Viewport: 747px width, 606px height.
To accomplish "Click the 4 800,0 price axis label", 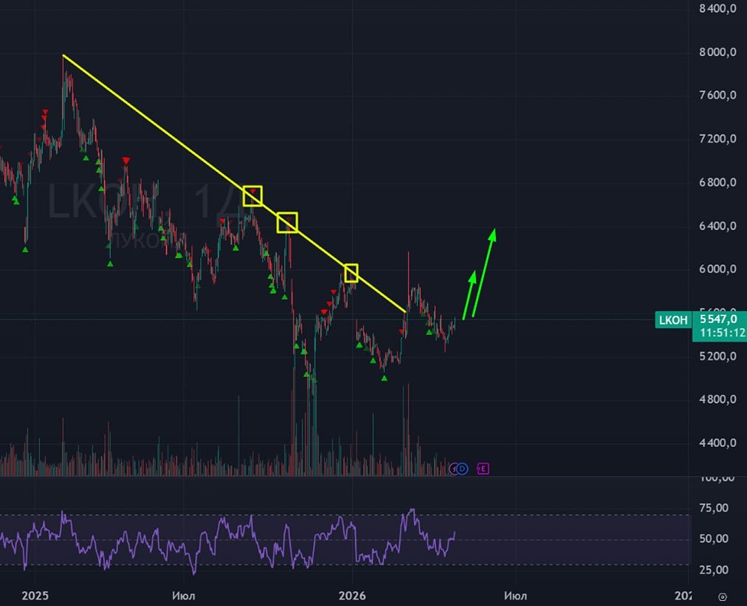I will point(718,399).
